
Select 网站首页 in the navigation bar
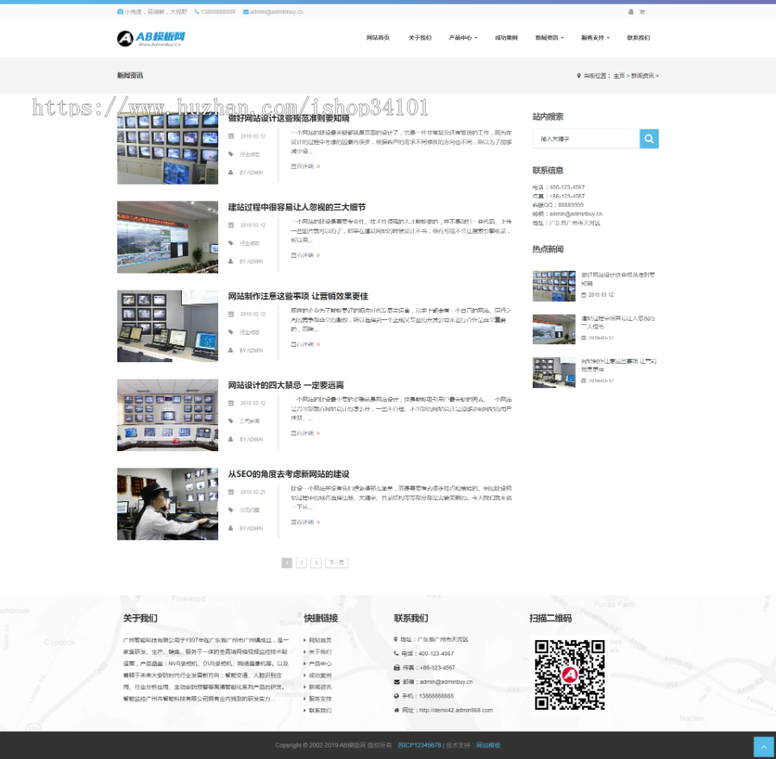[379, 37]
